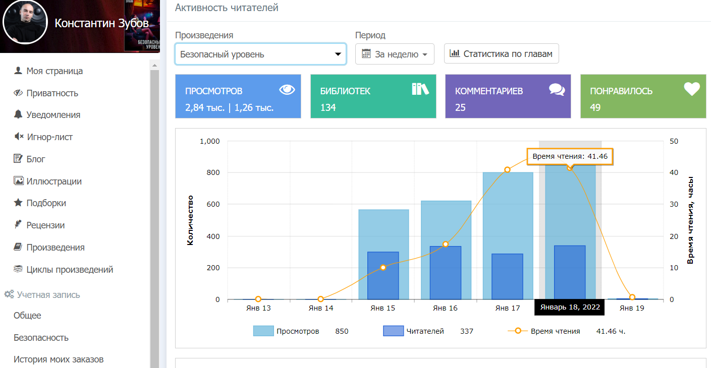711x368 pixels.
Task: Click the bell icon beside Уведомления
Action: [x=19, y=114]
